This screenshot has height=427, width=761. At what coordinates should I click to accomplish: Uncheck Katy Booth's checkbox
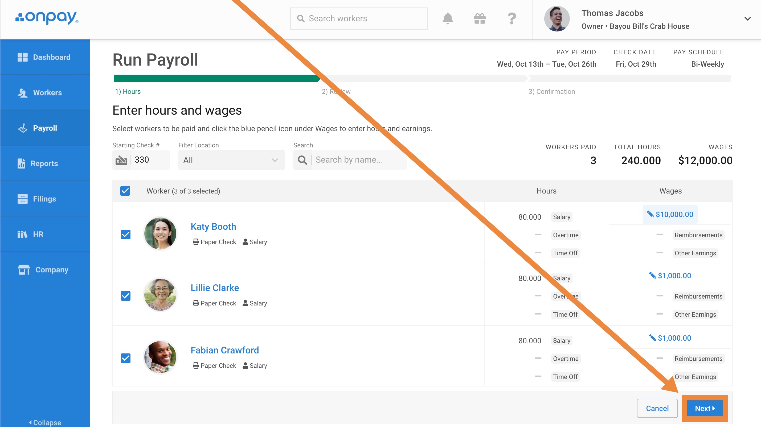[126, 235]
